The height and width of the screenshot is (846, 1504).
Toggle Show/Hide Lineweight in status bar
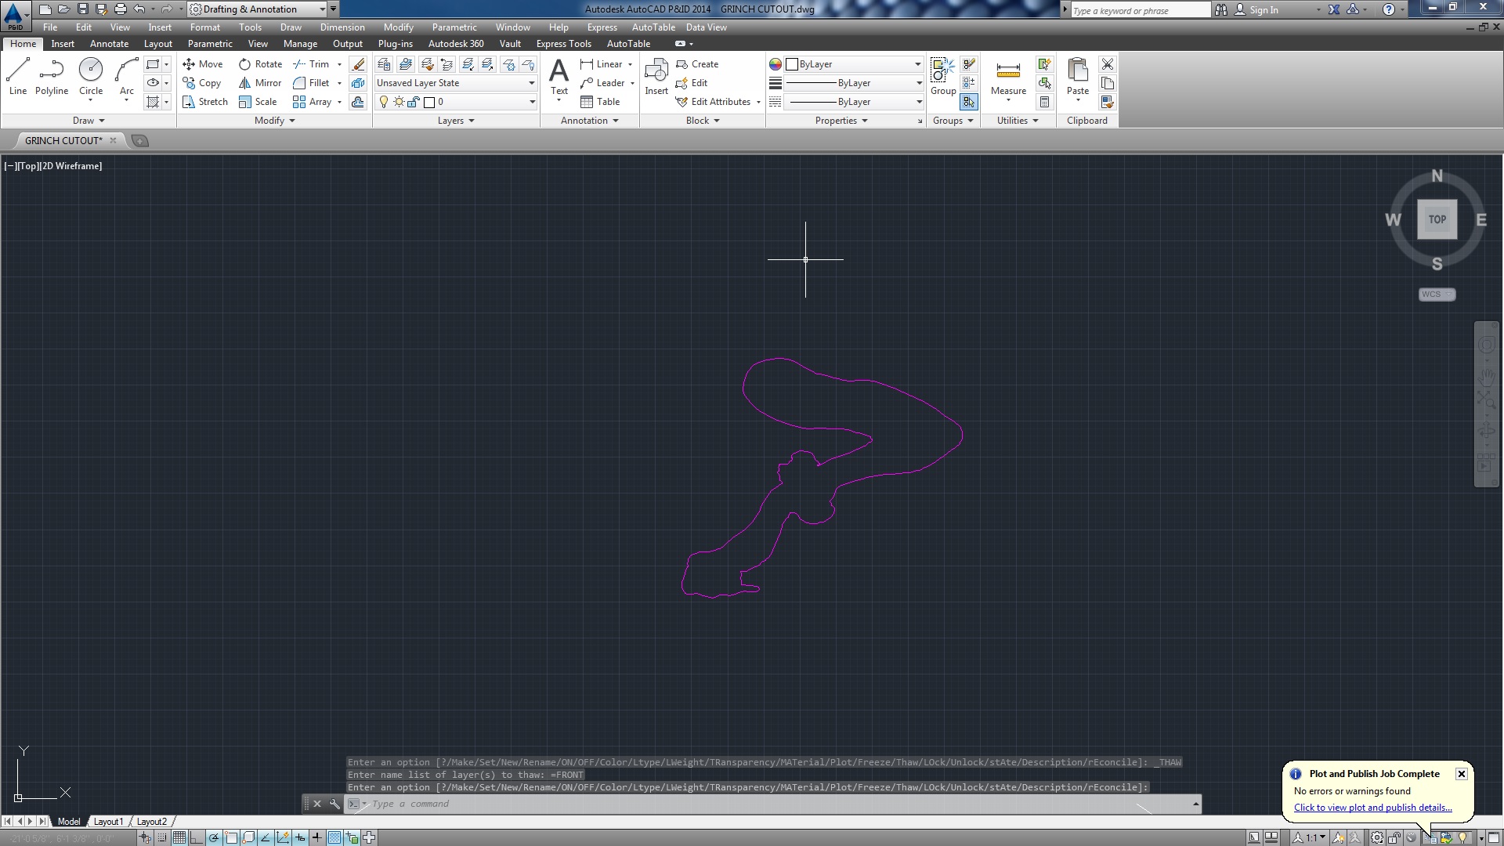317,837
